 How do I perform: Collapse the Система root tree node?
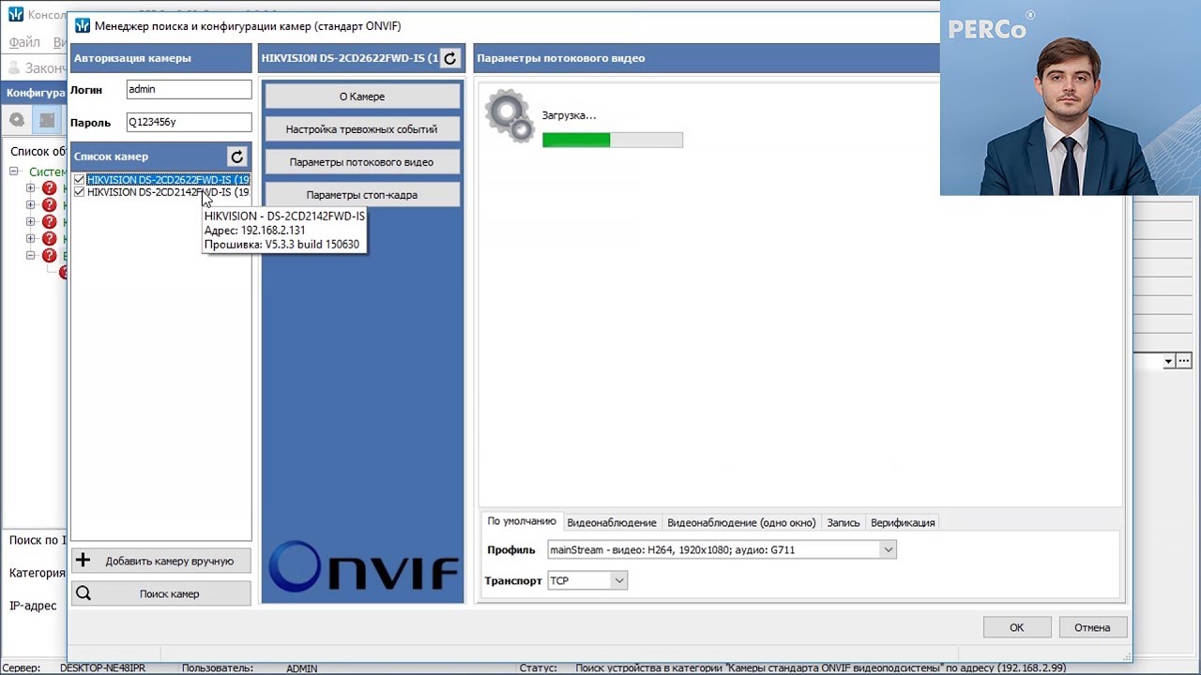coord(14,172)
